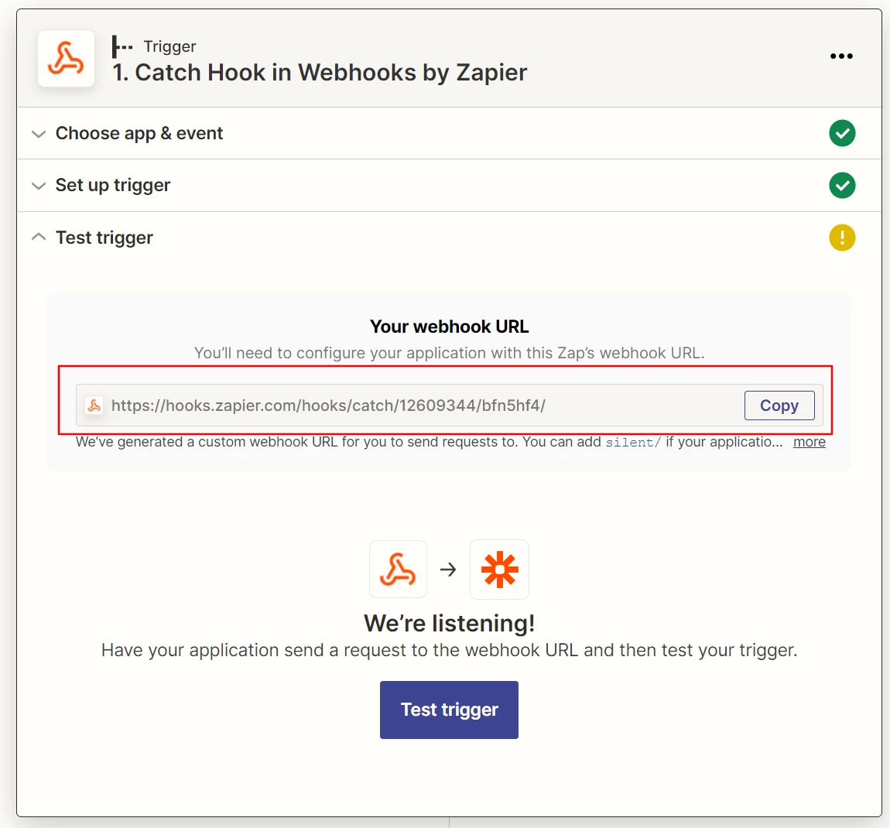Collapse the Test trigger section chevron
This screenshot has height=828, width=890.
click(39, 238)
